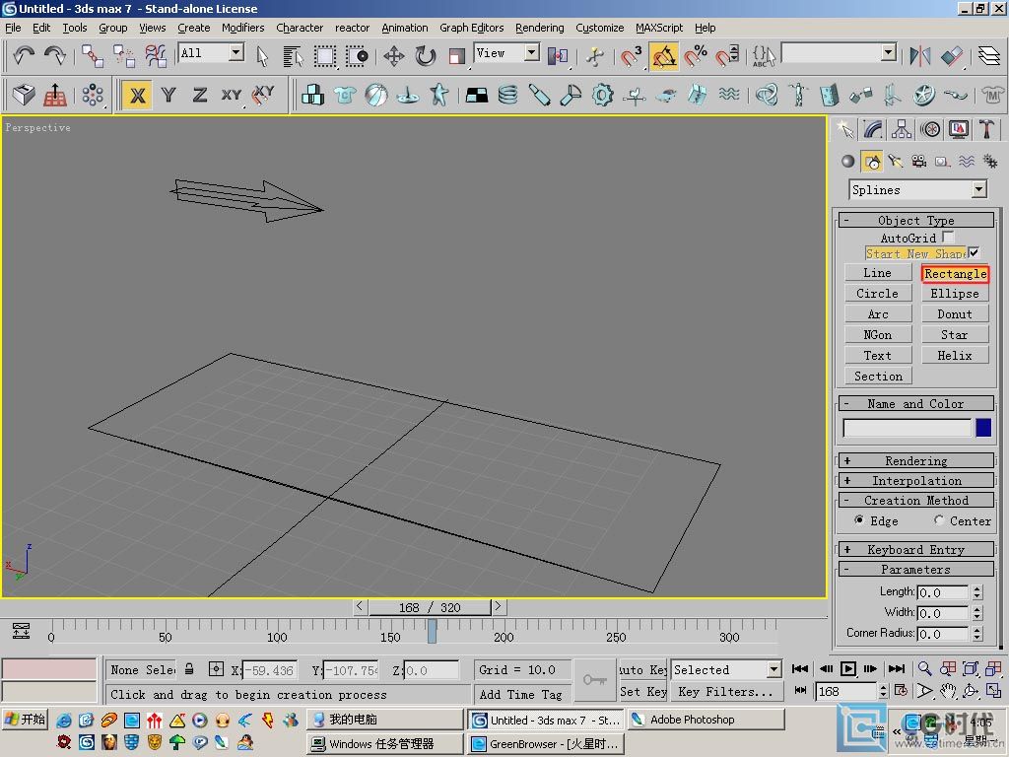This screenshot has width=1009, height=757.
Task: Uncheck the Start New Shape checkbox
Action: (974, 252)
